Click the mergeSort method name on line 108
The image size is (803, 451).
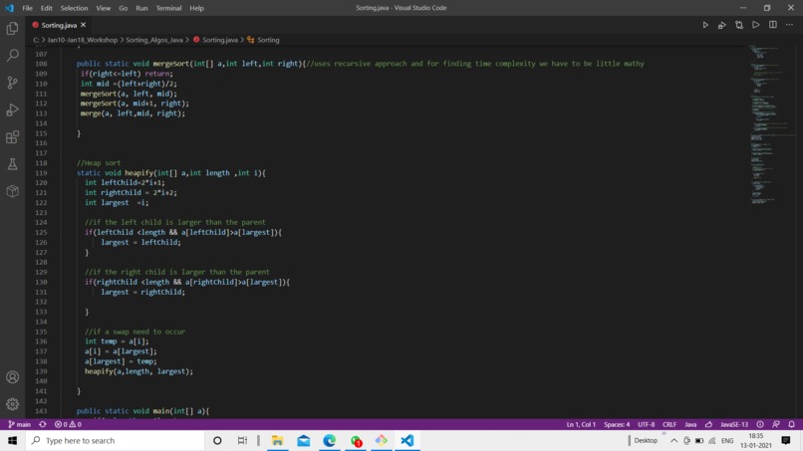pyautogui.click(x=171, y=64)
